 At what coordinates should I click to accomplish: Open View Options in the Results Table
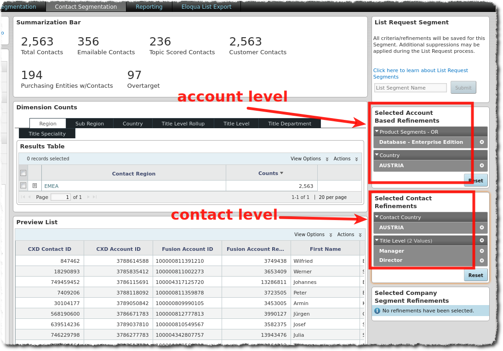click(309, 159)
